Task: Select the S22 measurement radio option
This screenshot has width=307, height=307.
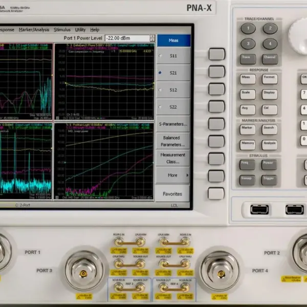Action: click(173, 107)
